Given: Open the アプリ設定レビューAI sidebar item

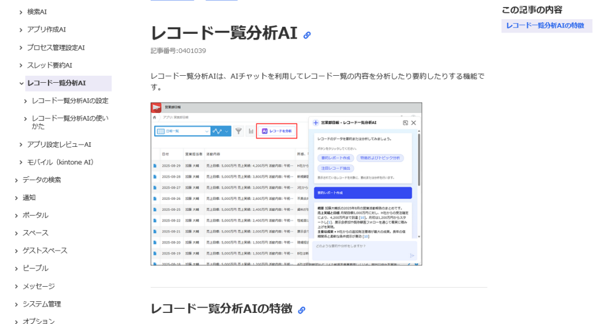Looking at the screenshot, I should point(59,145).
